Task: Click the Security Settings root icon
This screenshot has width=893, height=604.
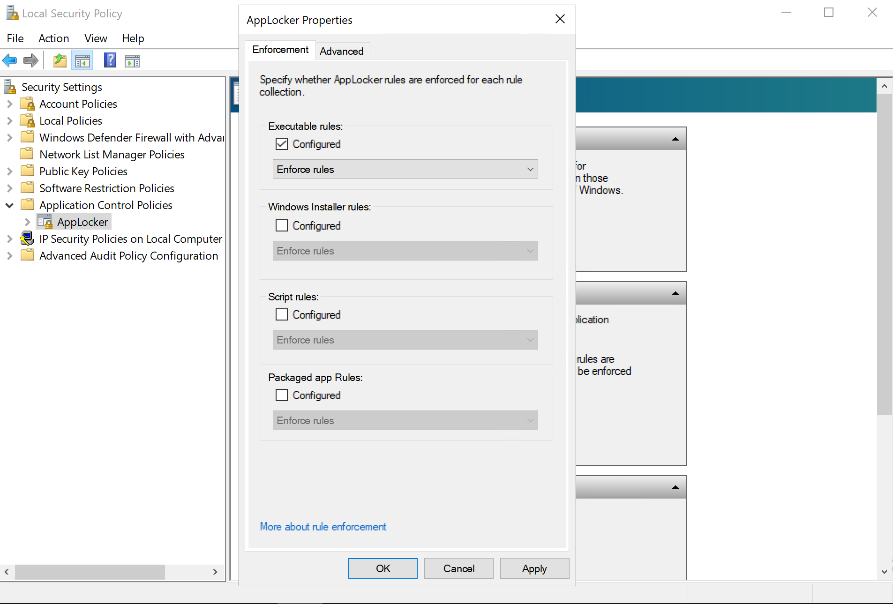Action: pos(10,87)
